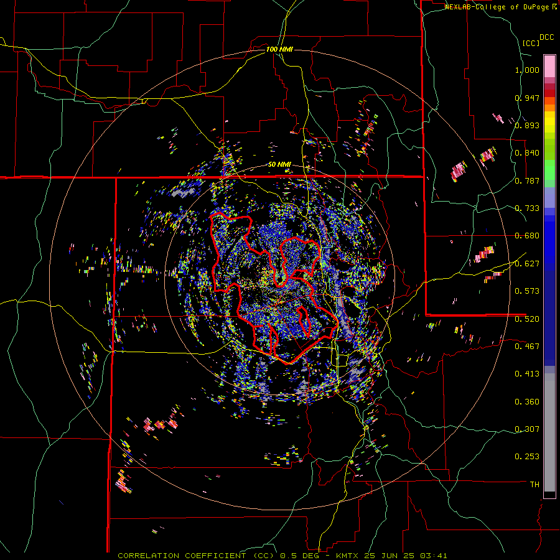Select the 0.627 legend value
The width and height of the screenshot is (560, 560).
(527, 264)
